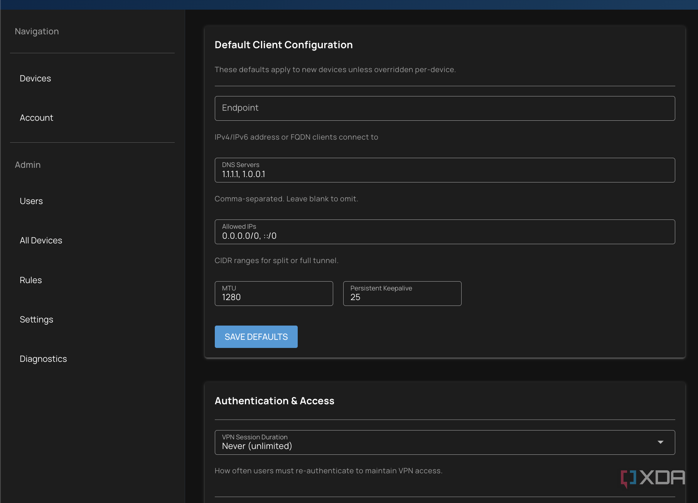Click the 'These defaults apply to new devices' description
Viewport: 698px width, 503px height.
click(335, 69)
